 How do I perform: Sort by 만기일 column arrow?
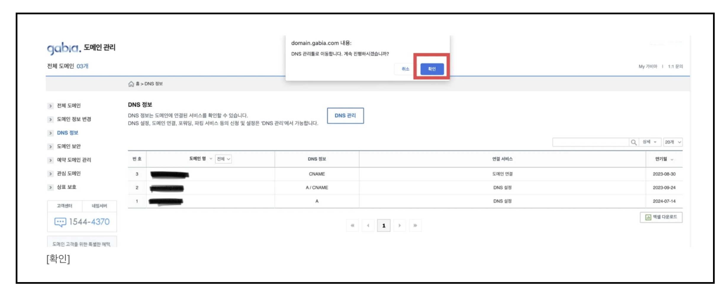pyautogui.click(x=672, y=160)
